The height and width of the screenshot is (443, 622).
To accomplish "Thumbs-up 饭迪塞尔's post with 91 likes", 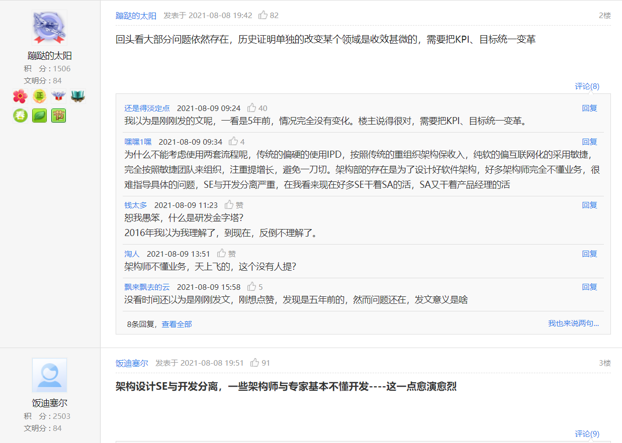I will click(255, 363).
